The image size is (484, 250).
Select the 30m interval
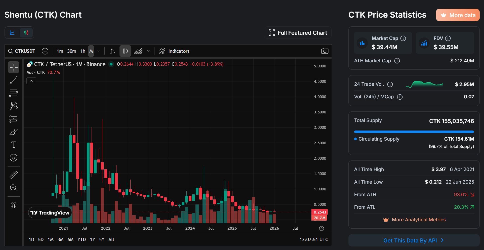coord(72,51)
